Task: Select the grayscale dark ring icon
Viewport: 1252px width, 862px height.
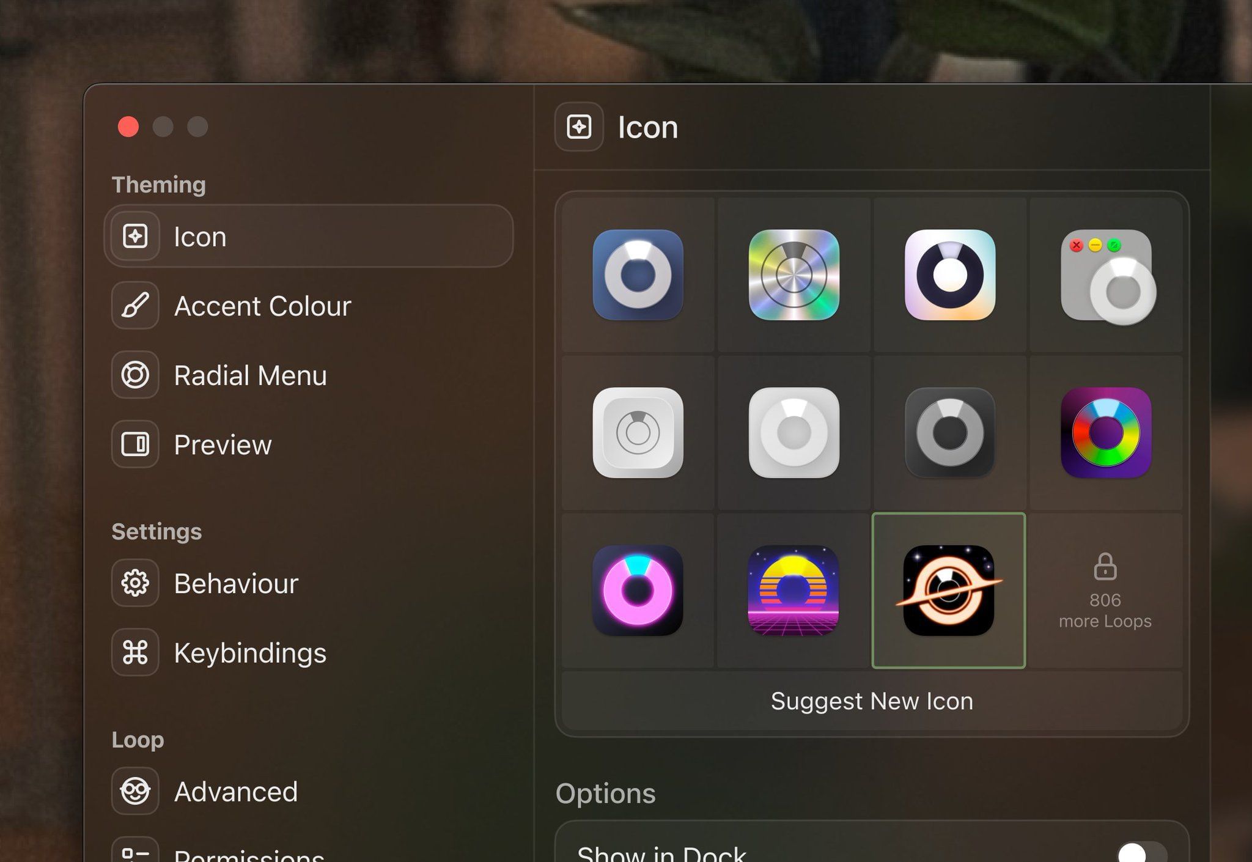Action: (x=948, y=432)
